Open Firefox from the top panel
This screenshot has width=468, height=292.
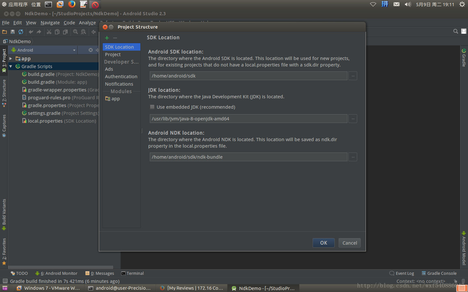coord(72,4)
